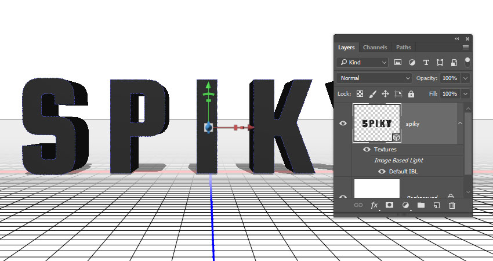Click the green Y-axis rotate arc
493x261 pixels.
click(x=208, y=94)
